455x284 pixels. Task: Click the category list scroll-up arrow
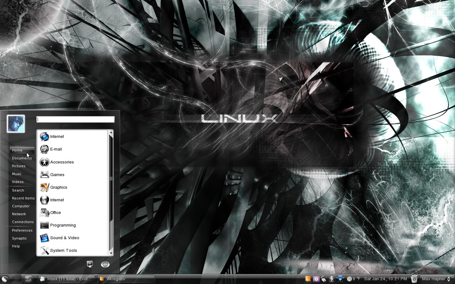coord(111,133)
